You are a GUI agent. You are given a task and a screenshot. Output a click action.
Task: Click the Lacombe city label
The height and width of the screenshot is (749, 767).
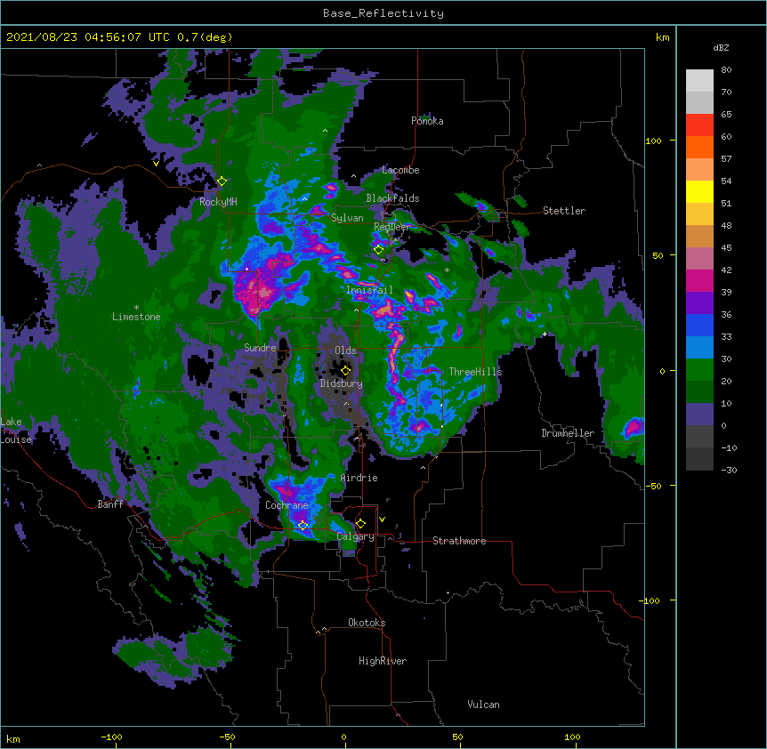[x=400, y=170]
